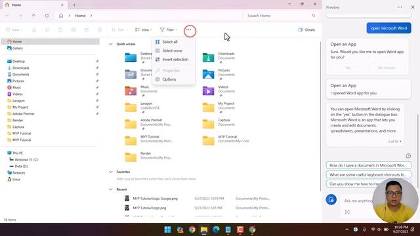
Task: Click Yes in the Open an App card
Action: click(x=348, y=68)
